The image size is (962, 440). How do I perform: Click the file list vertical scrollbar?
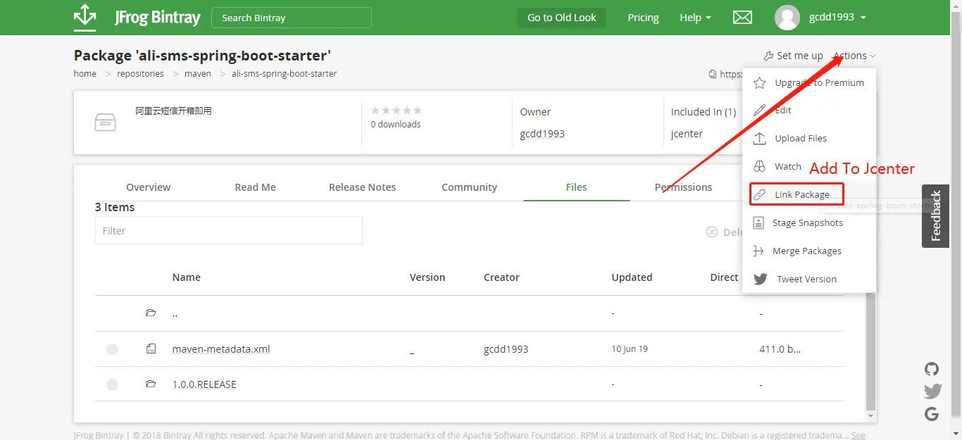pos(871,352)
